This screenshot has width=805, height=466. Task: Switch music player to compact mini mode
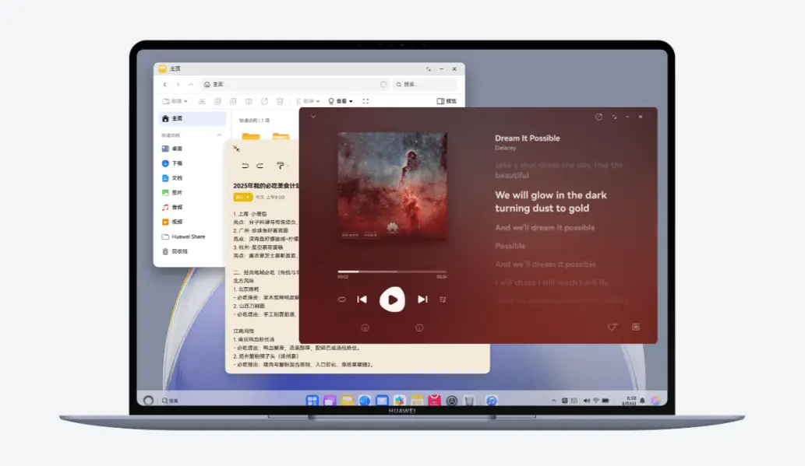click(x=614, y=117)
